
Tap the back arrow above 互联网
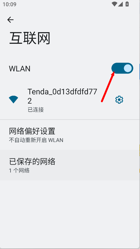[x=11, y=20]
